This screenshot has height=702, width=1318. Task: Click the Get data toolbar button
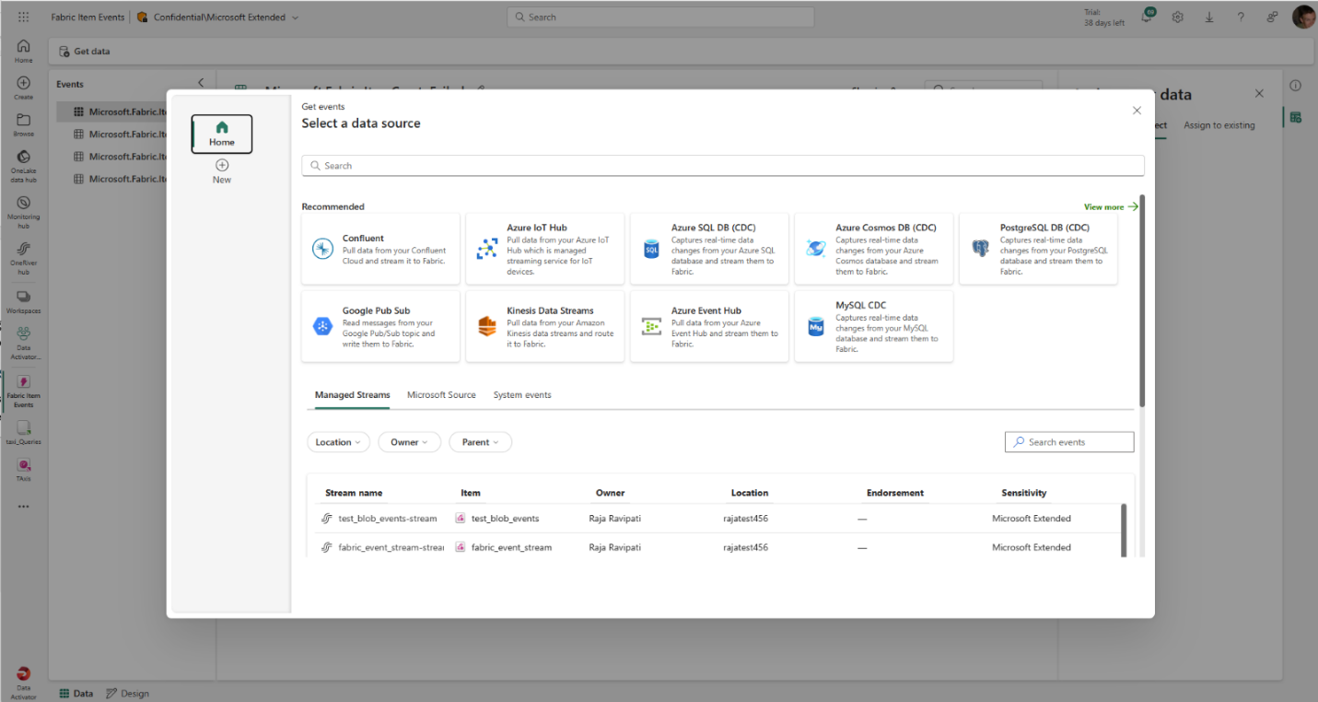coord(85,52)
